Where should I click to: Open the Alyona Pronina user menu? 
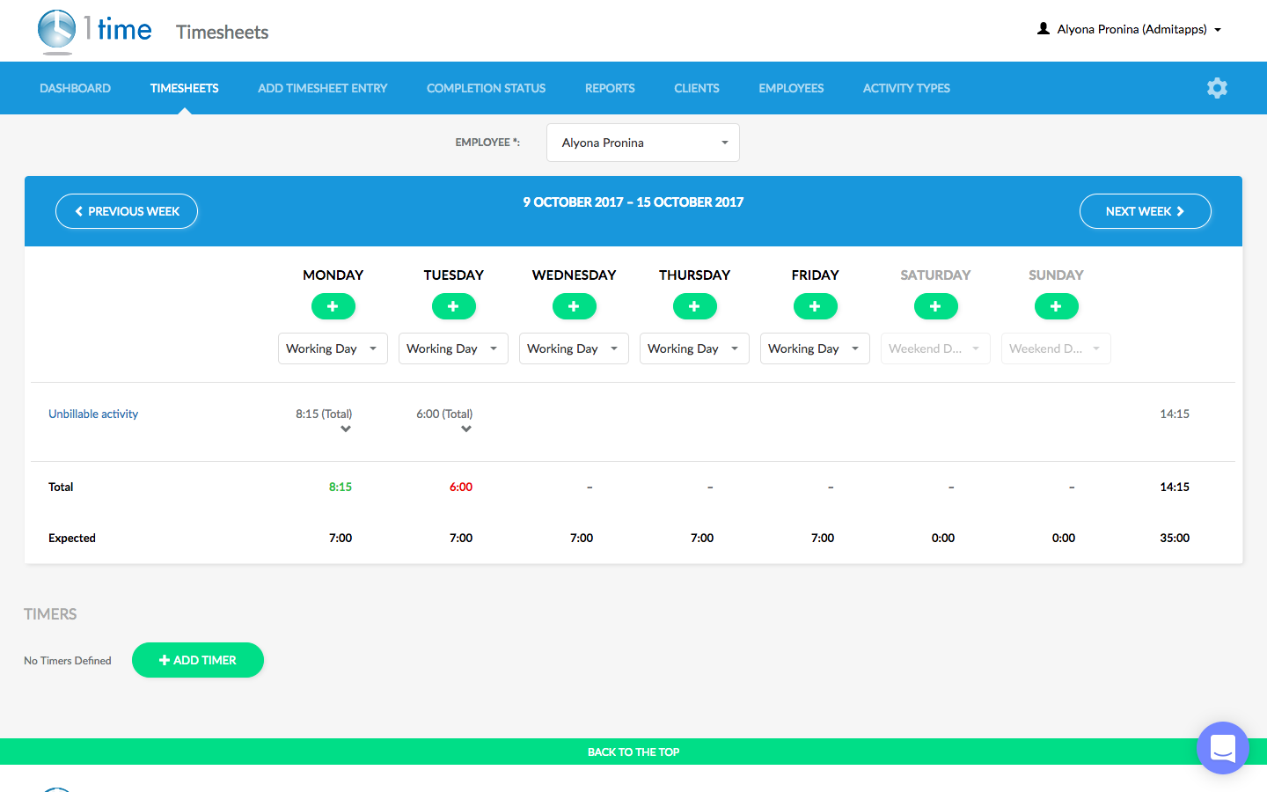click(1131, 29)
